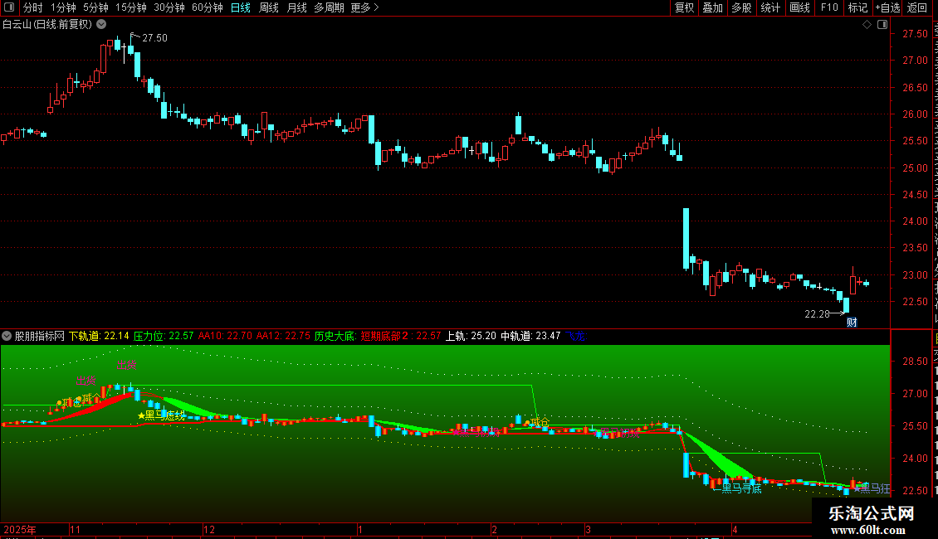Switch to 月线 monthly chart
Image resolution: width=938 pixels, height=539 pixels.
[296, 7]
